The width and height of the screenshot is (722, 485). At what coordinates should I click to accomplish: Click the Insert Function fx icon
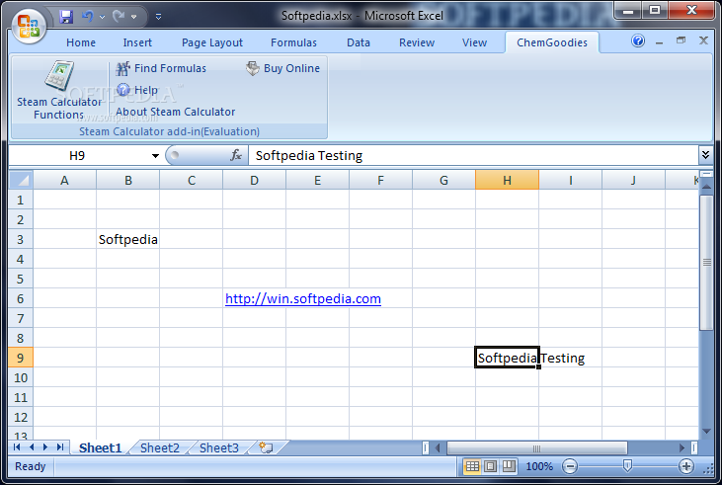(236, 155)
